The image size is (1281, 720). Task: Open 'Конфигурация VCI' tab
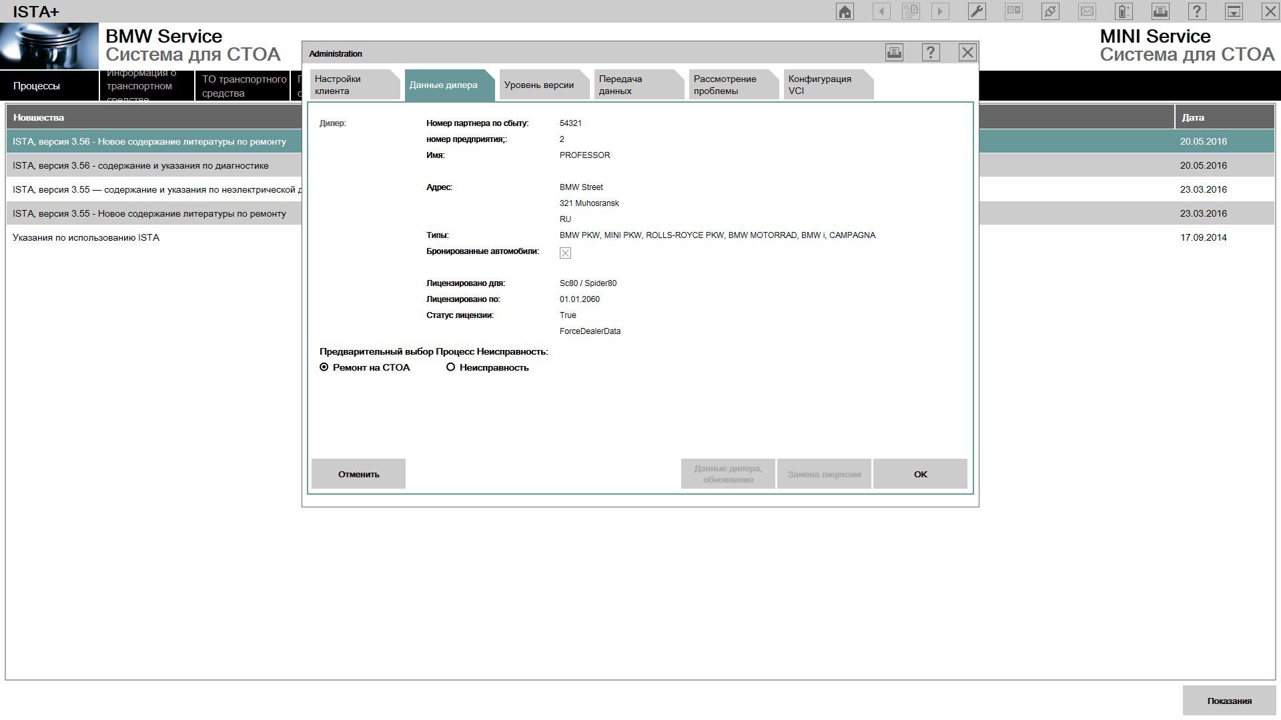tap(823, 85)
